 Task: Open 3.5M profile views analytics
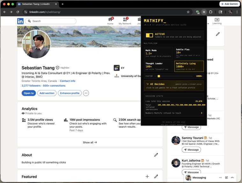coord(40,120)
